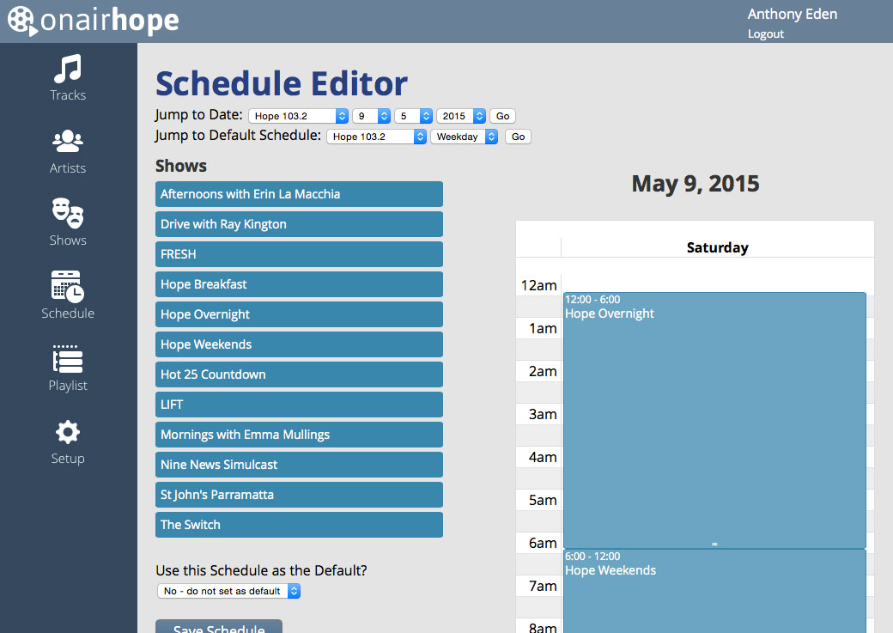
Task: Click the Tracks label in sidebar
Action: [x=68, y=95]
